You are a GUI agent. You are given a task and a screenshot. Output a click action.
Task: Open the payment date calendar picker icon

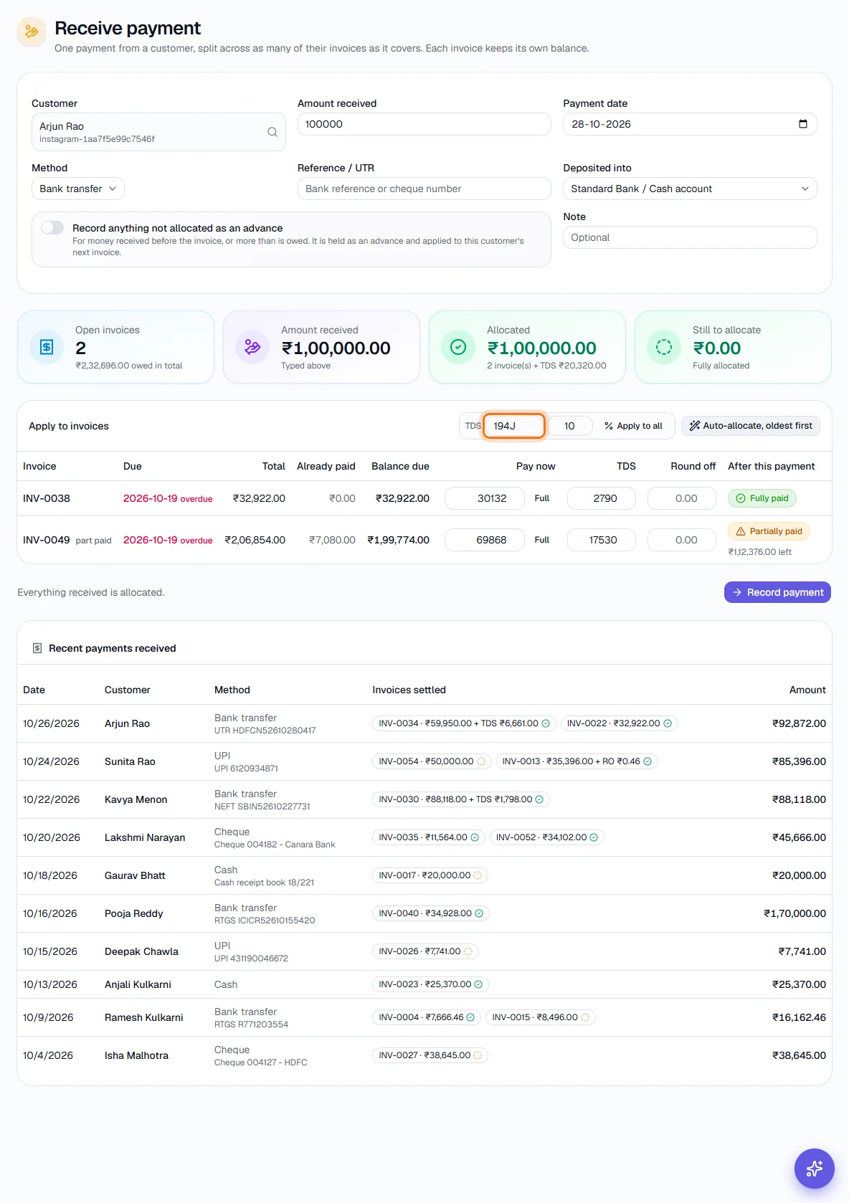pos(803,124)
